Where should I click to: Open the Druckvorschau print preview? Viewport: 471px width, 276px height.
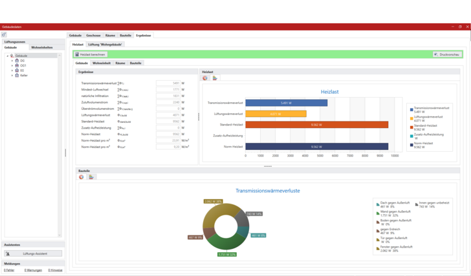click(447, 54)
